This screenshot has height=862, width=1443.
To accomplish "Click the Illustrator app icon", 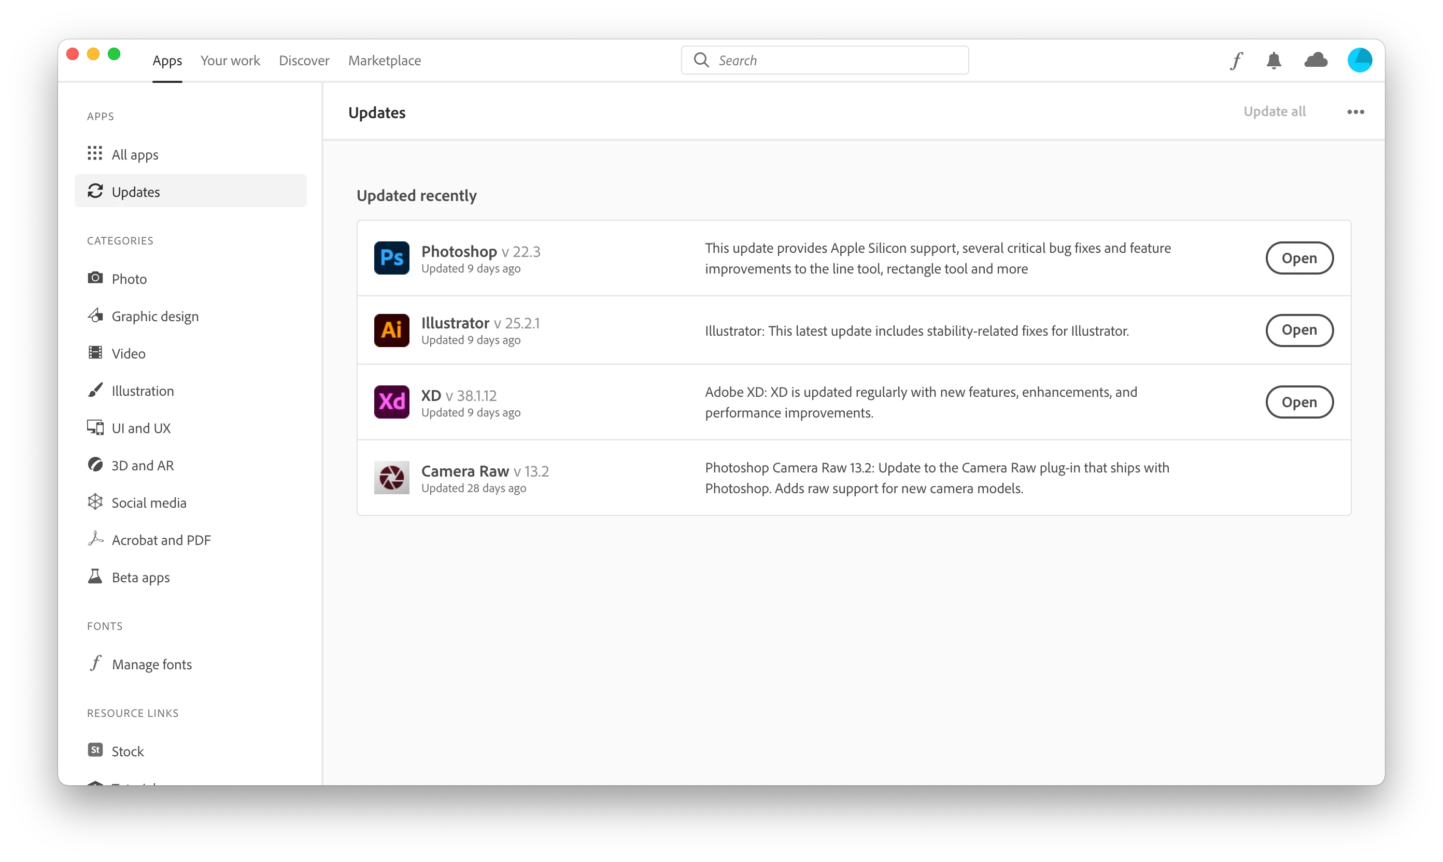I will [391, 330].
